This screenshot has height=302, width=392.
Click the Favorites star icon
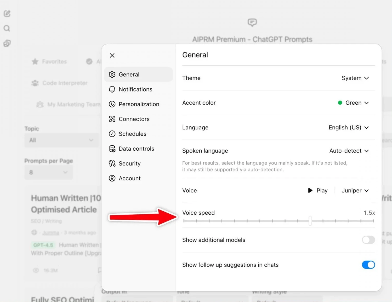(35, 61)
